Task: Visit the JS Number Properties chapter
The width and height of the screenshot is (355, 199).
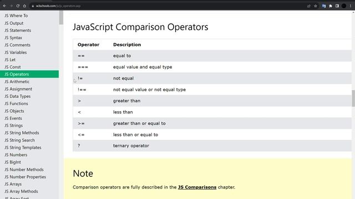Action: point(25,177)
